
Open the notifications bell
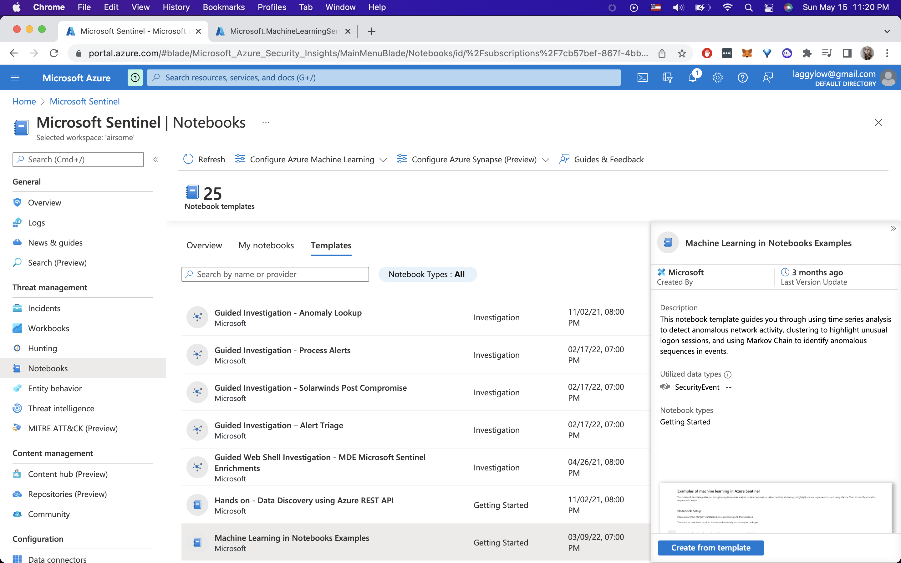click(x=692, y=78)
